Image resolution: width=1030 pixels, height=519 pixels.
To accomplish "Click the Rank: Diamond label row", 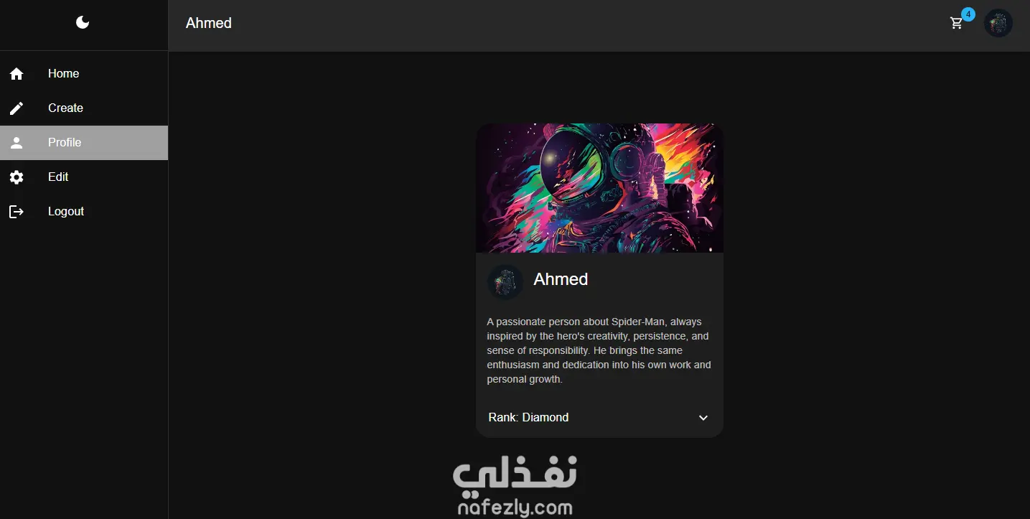I will [x=599, y=417].
